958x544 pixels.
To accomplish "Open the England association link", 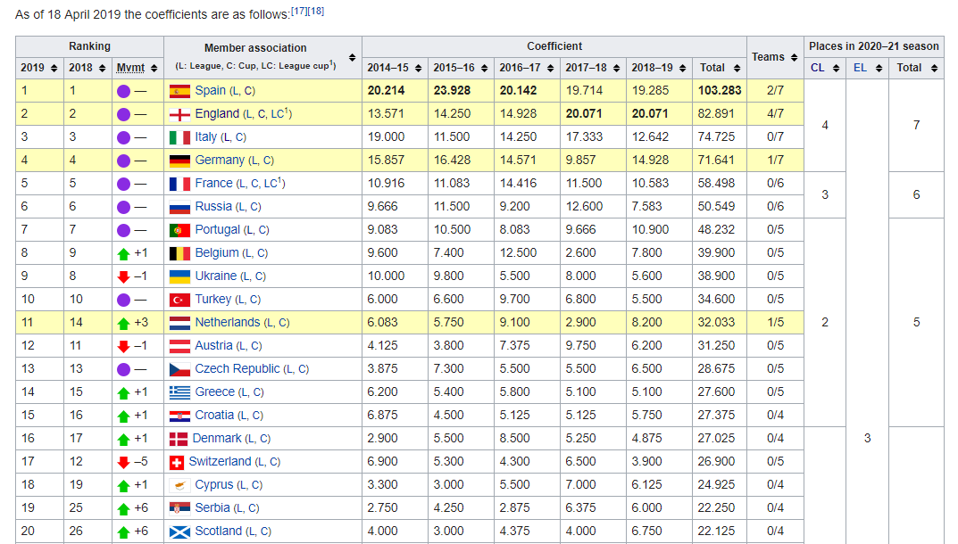I will [x=217, y=113].
